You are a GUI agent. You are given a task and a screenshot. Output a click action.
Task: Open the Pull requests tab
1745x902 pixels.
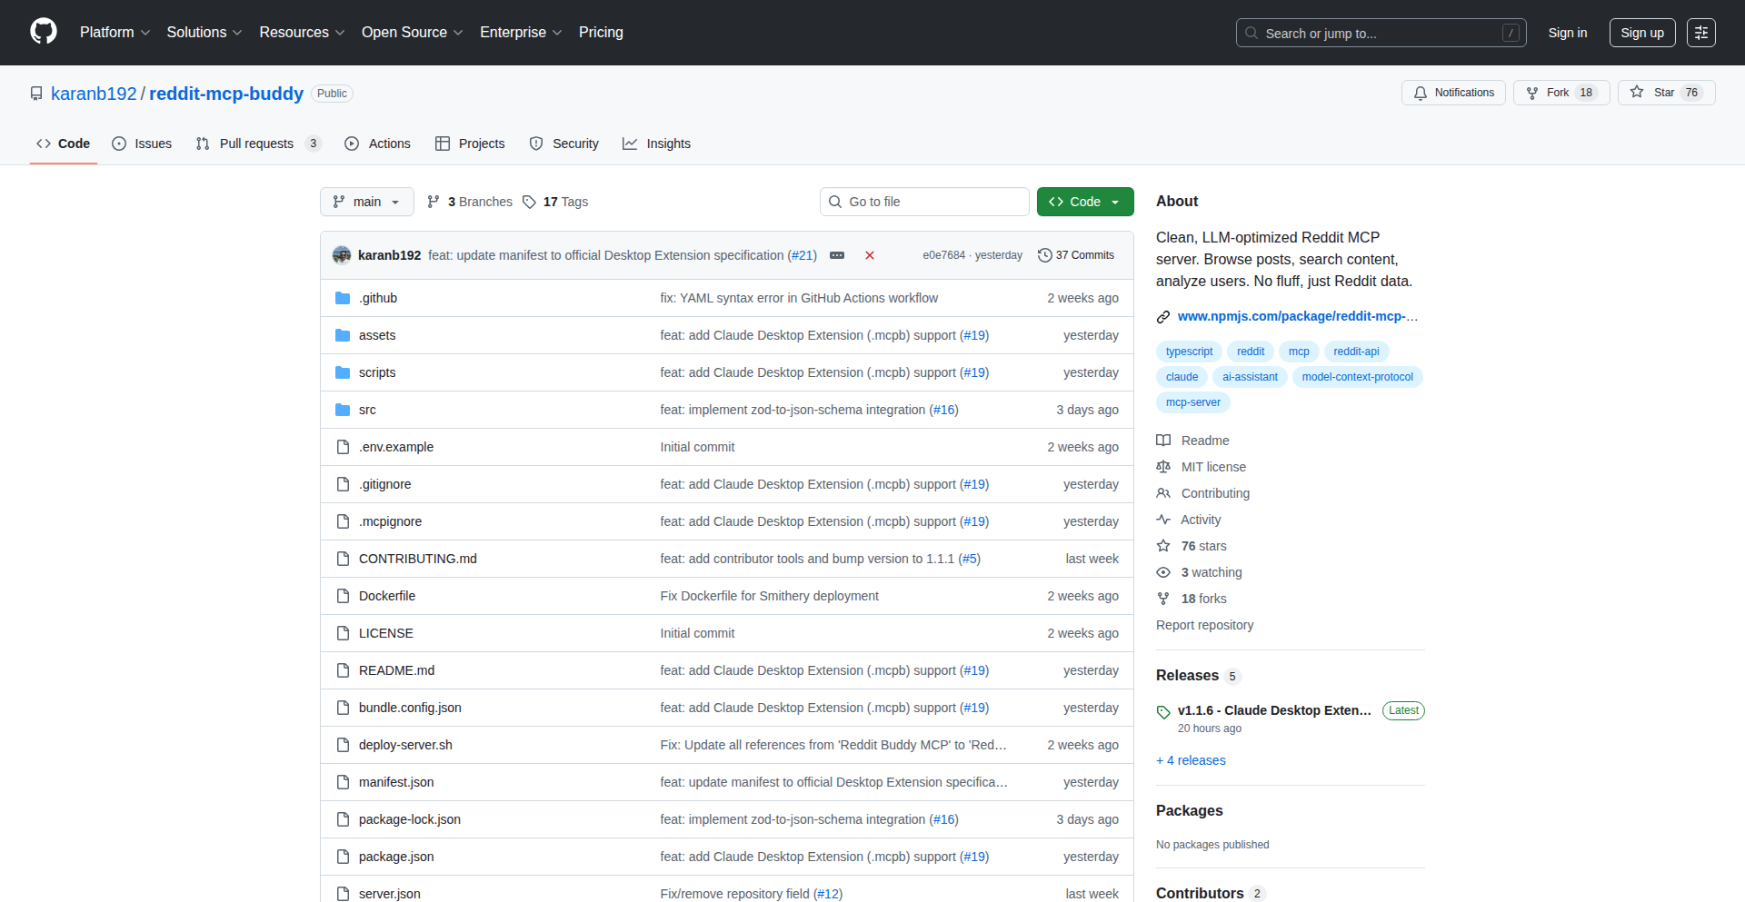[x=257, y=144]
